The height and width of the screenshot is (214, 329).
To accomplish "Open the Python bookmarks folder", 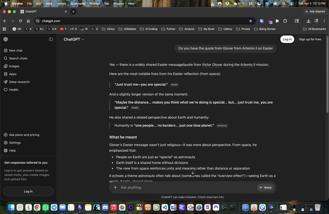I will [x=168, y=29].
